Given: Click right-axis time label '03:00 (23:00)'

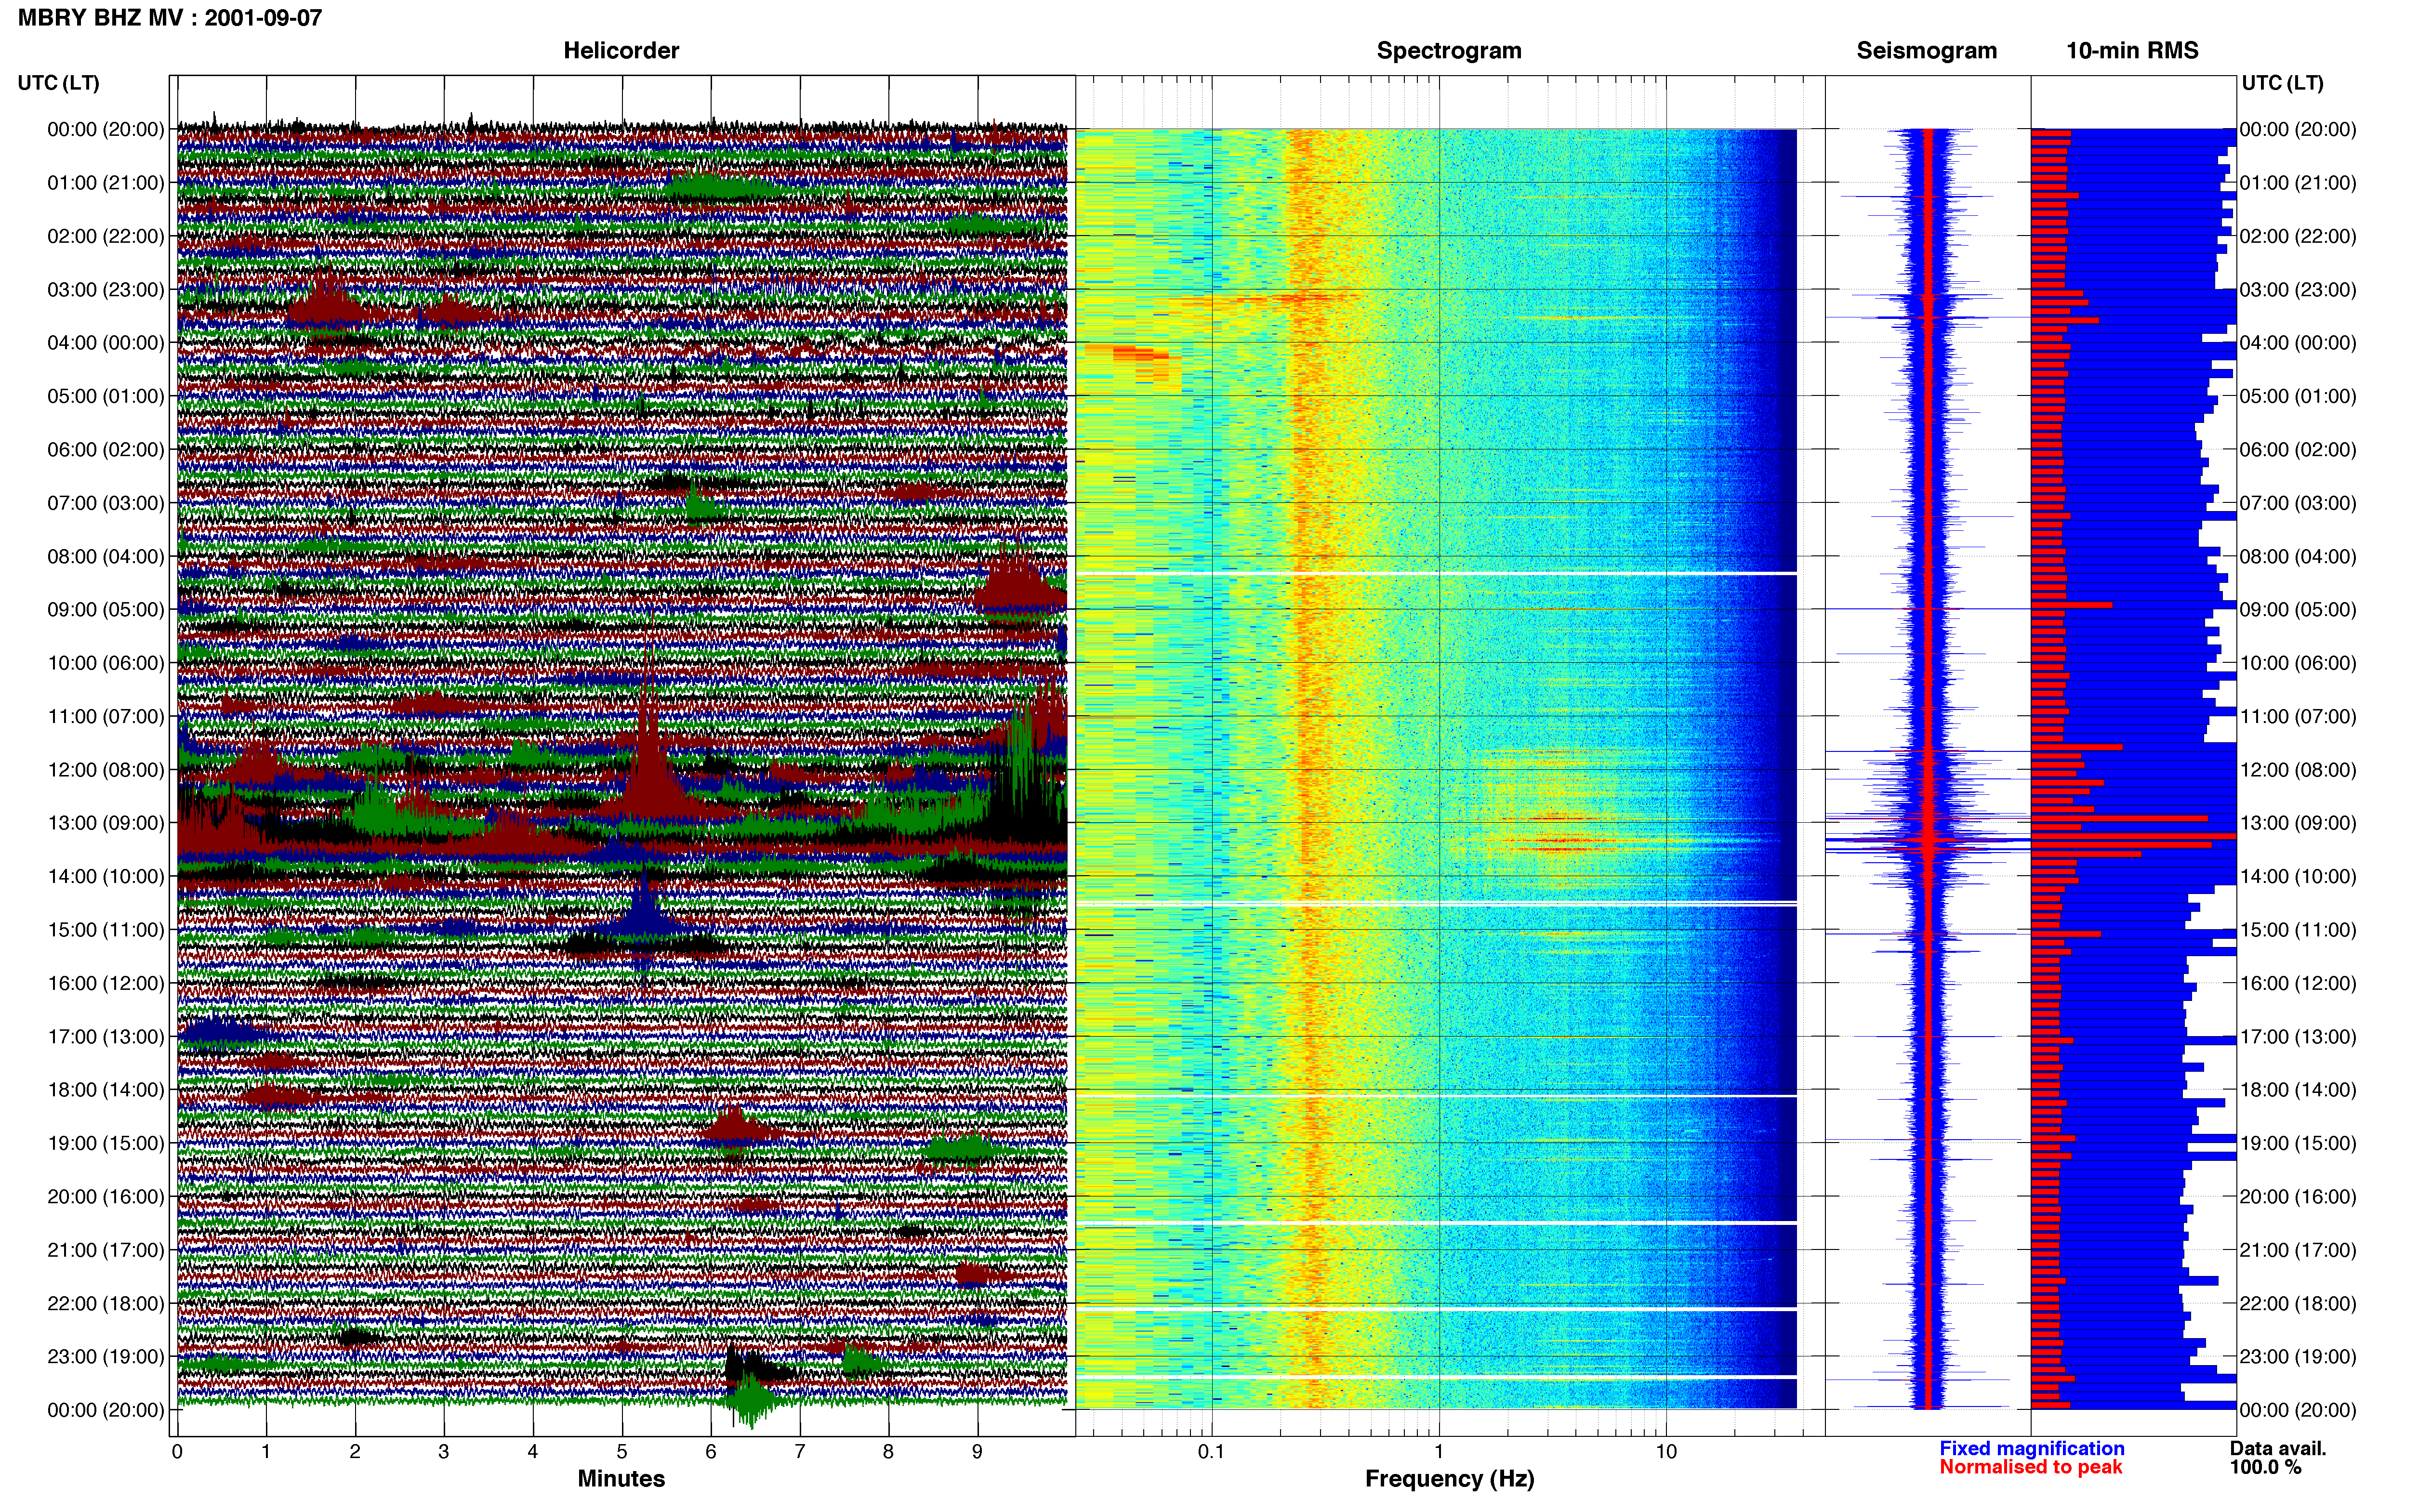Looking at the screenshot, I should click(2298, 290).
